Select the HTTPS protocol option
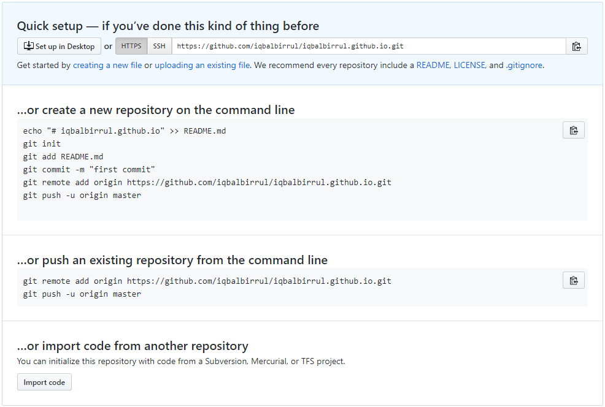Viewport: 605px width, 407px height. click(131, 45)
